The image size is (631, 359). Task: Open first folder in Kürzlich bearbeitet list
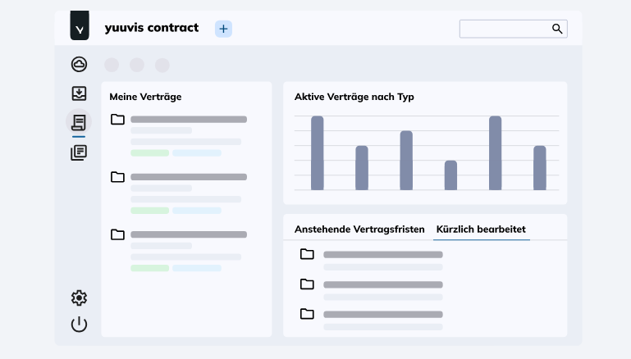tap(307, 254)
